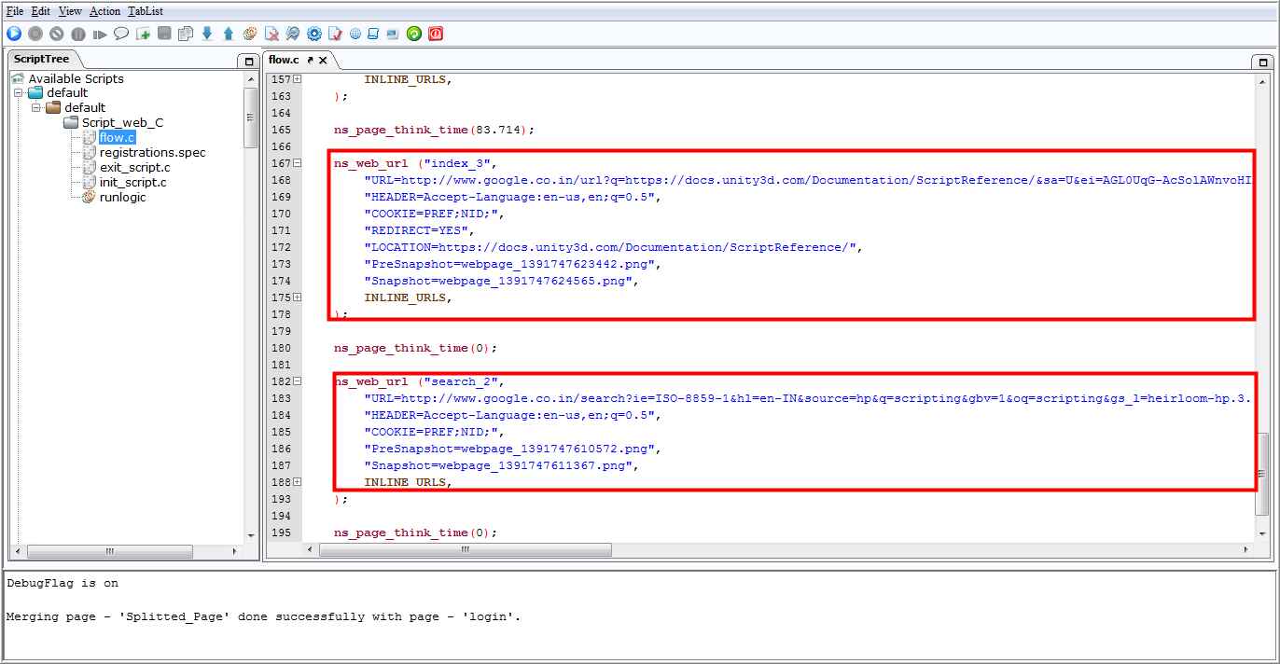This screenshot has width=1280, height=664.
Task: Click the blue up arrow toolbar icon
Action: tap(229, 34)
